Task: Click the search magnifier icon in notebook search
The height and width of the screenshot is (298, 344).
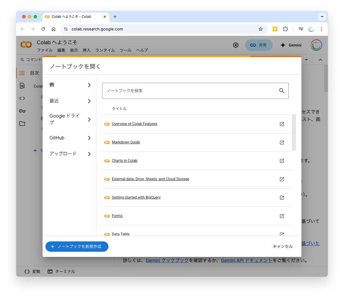Action: tap(282, 91)
